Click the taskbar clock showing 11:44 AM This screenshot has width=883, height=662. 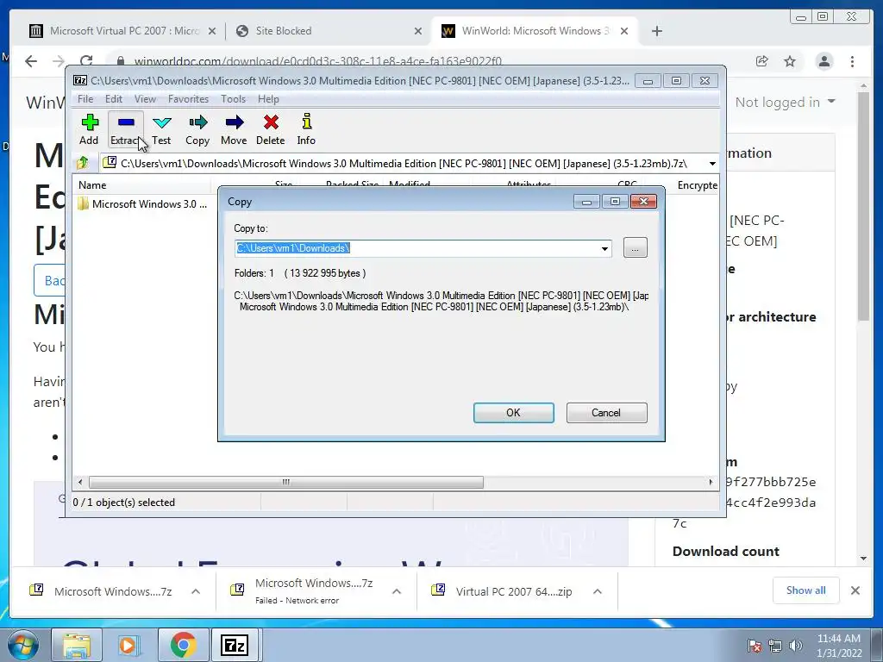tap(838, 646)
